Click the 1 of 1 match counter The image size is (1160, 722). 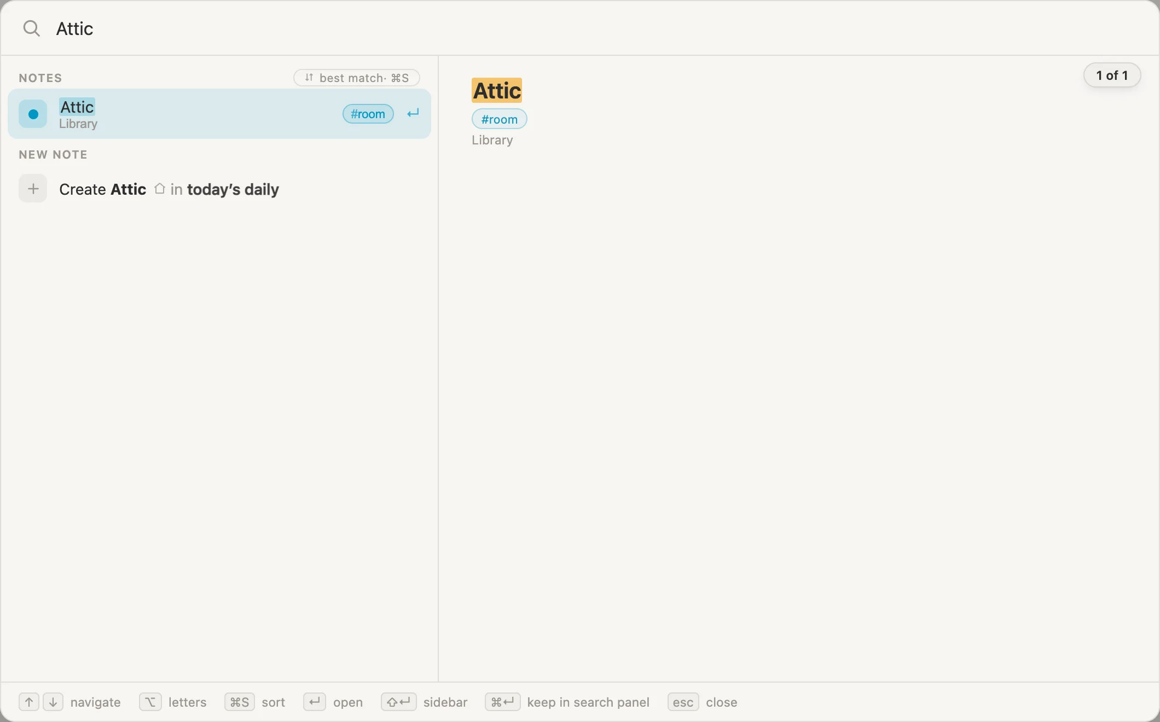[1112, 75]
